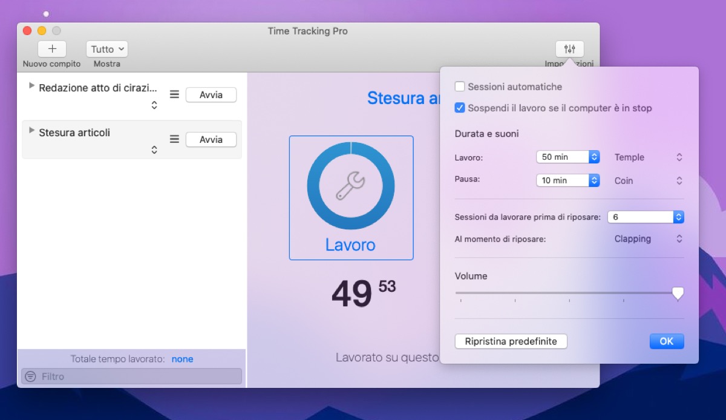This screenshot has height=420, width=726.
Task: Click the hamburger icon next to Stesura articoli
Action: (x=174, y=139)
